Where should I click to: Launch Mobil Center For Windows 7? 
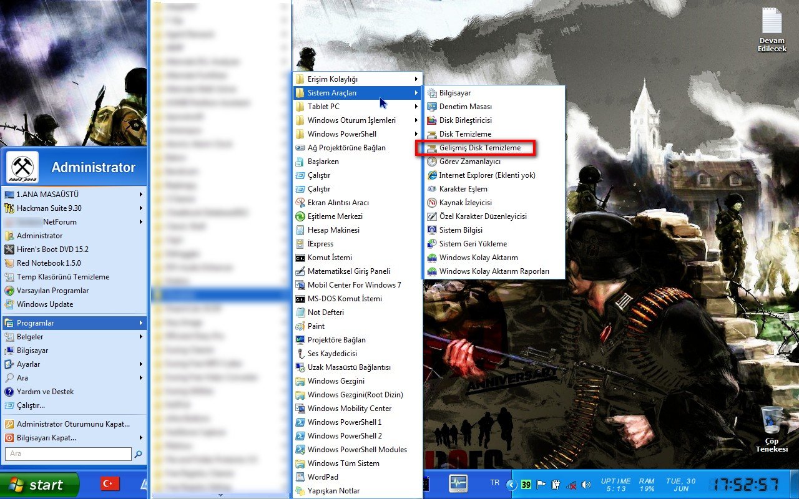click(357, 285)
